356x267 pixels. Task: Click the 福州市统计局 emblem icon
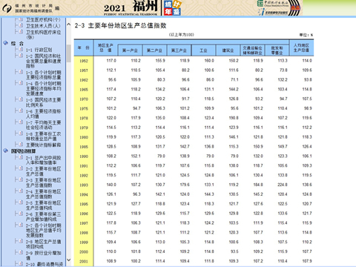tap(7, 8)
